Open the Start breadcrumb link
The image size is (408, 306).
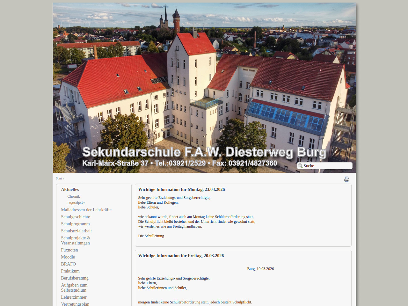click(59, 178)
